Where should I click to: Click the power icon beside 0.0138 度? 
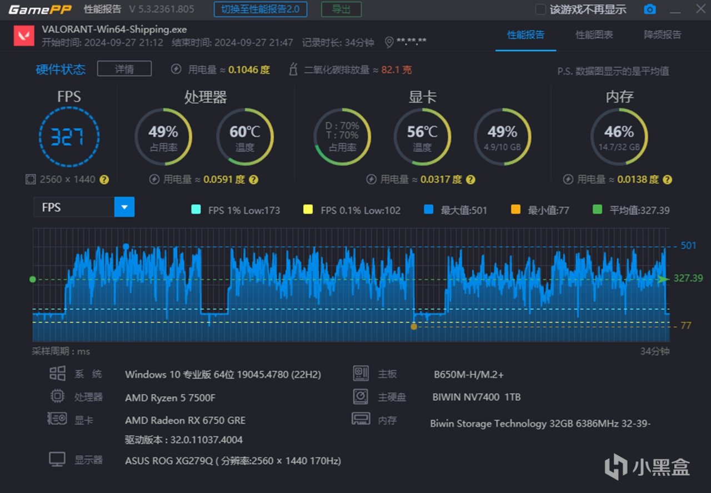[568, 179]
